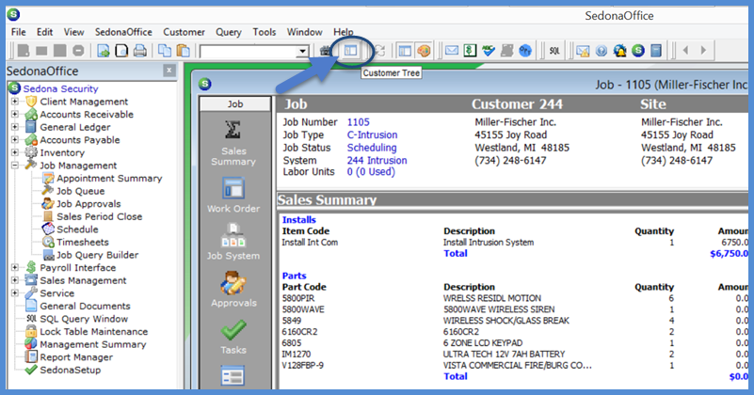Open the Customer menu
Viewport: 754px width, 395px height.
point(184,32)
